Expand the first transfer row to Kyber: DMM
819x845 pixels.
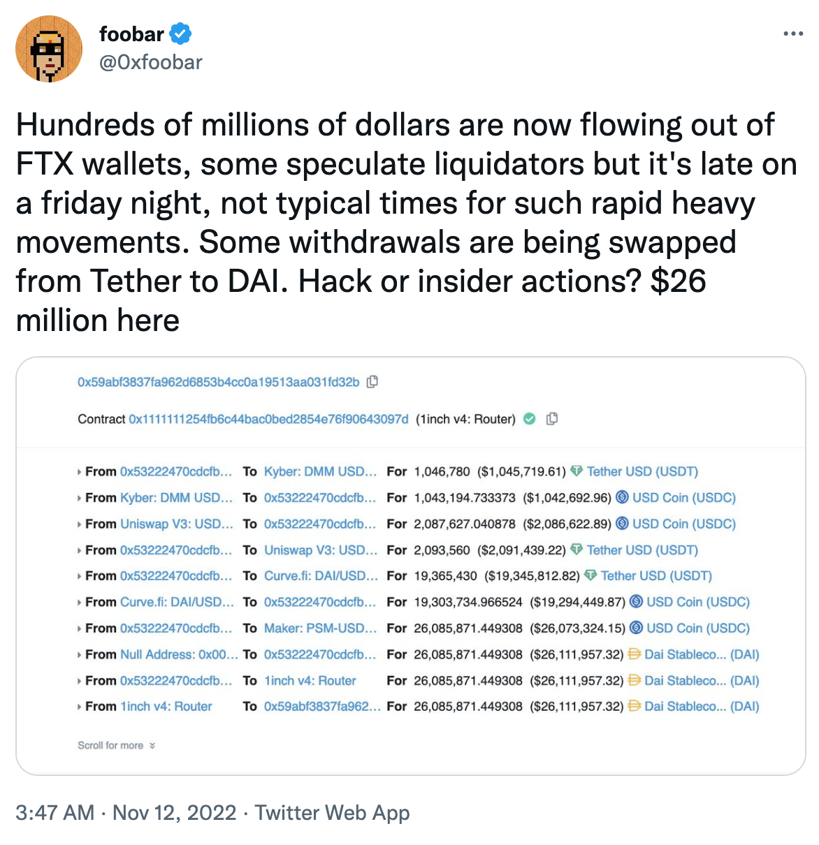(x=80, y=472)
